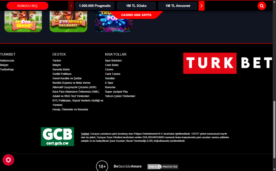Select the 1M TL 3Oaks promotion
Screen dimensions: 276x171
tap(136, 5)
